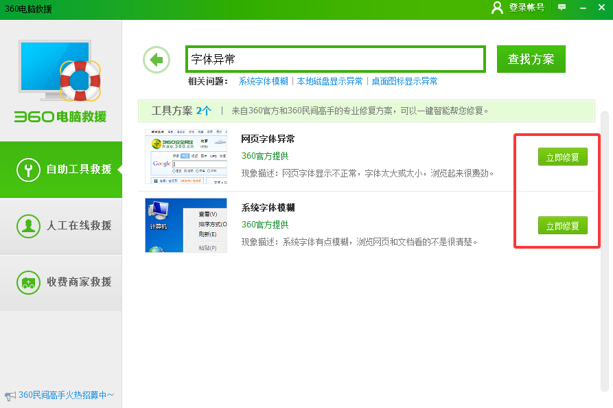Follow the 桌面图标显示异常 link
The width and height of the screenshot is (613, 408).
point(404,81)
